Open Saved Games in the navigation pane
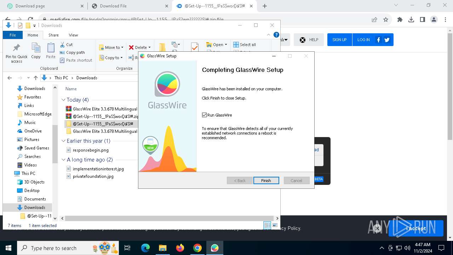Image resolution: width=453 pixels, height=255 pixels. coord(36,148)
